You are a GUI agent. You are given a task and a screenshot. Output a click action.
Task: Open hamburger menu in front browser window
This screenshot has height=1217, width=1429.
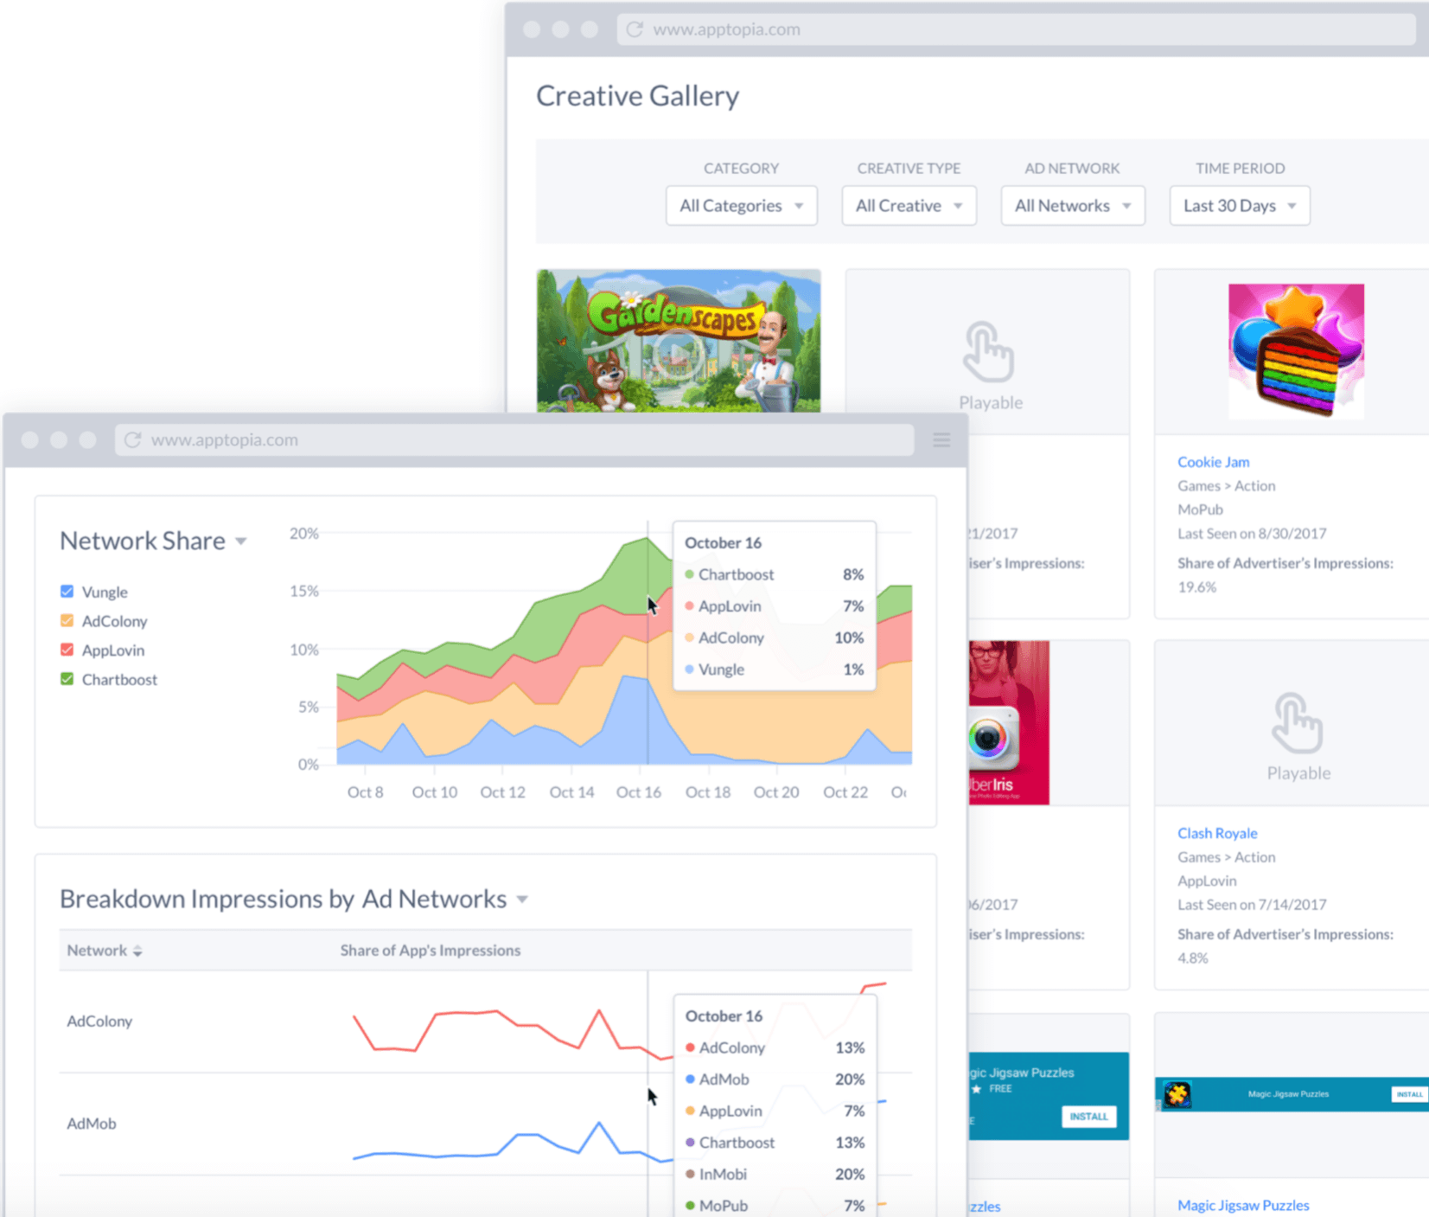941,440
